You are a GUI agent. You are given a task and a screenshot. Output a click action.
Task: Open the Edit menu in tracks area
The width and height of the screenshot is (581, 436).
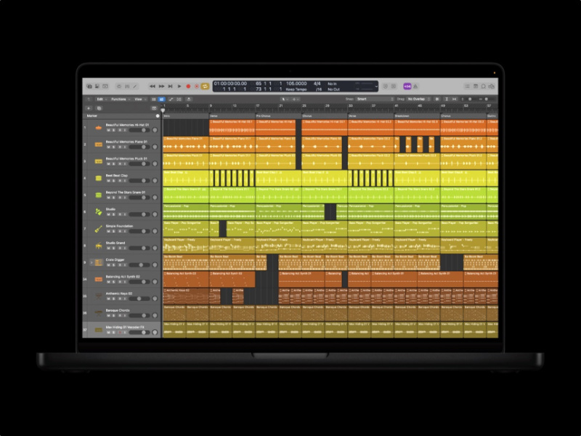[x=100, y=99]
